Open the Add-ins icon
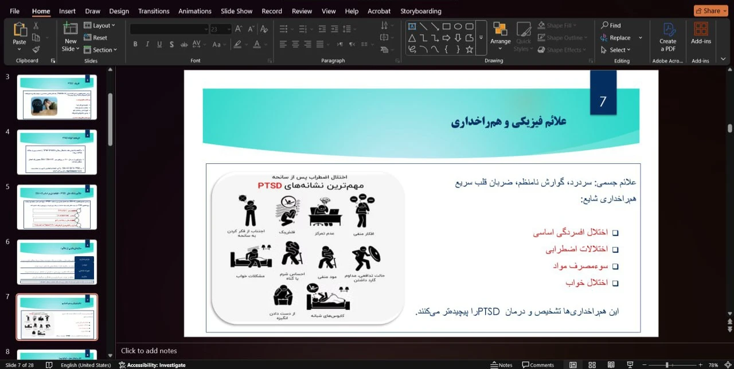 point(700,34)
